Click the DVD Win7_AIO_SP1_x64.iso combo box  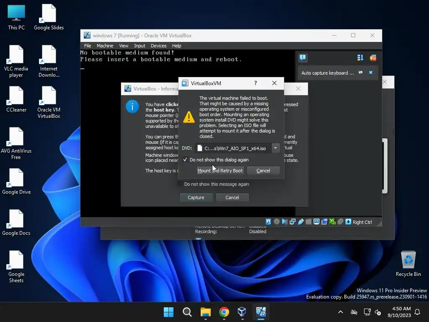click(x=237, y=148)
